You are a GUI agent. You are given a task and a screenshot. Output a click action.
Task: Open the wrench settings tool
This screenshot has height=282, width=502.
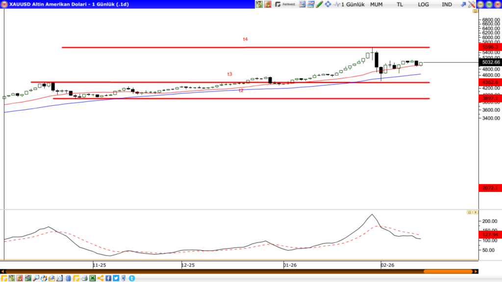(471, 4)
